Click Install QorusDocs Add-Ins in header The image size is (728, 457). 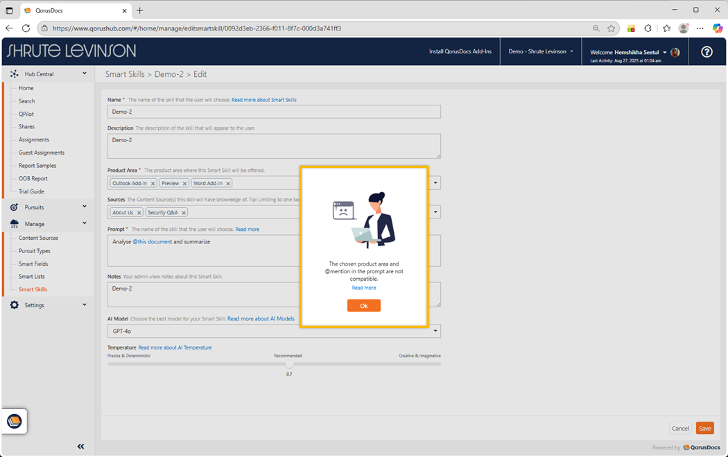pos(460,52)
